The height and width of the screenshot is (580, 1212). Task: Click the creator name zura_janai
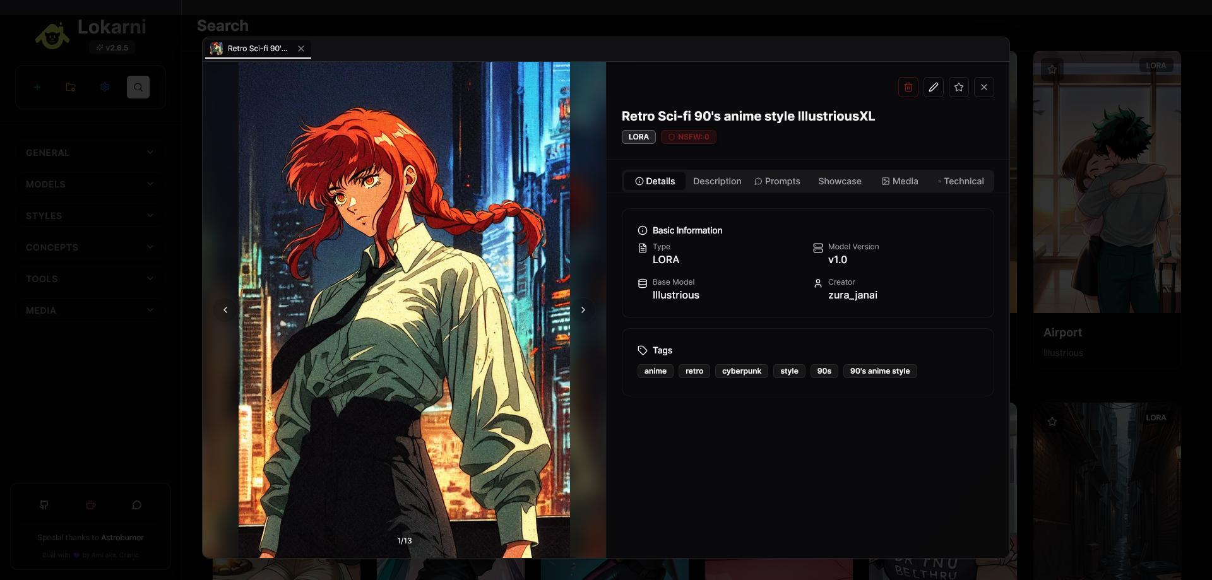[x=853, y=295]
